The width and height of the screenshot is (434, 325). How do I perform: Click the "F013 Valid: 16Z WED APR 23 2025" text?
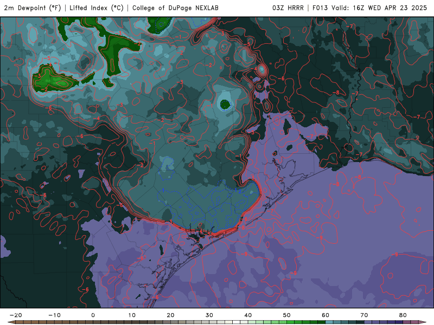[370, 8]
